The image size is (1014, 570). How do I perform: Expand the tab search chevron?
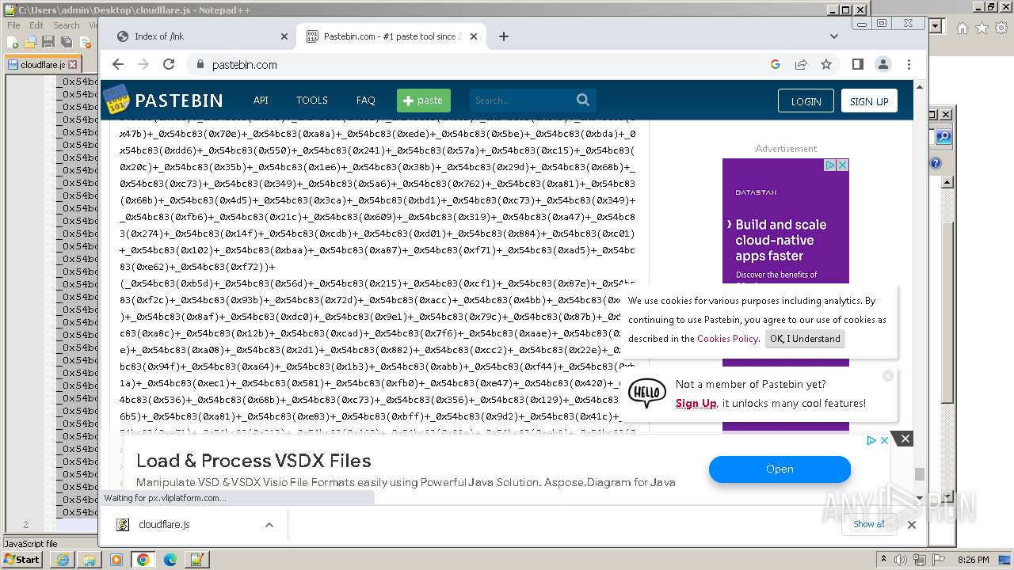(x=833, y=36)
